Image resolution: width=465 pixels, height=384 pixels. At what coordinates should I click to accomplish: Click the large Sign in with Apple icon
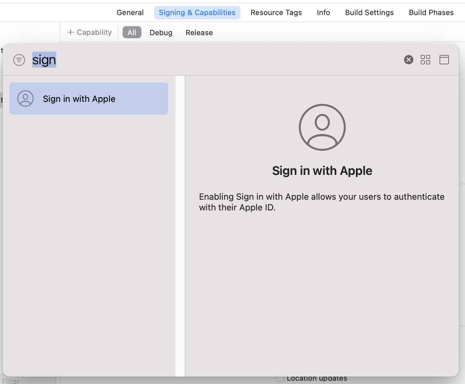click(x=322, y=127)
